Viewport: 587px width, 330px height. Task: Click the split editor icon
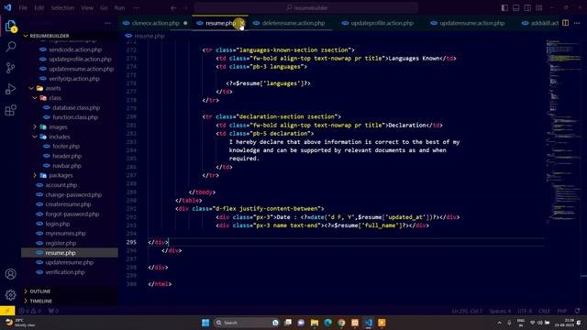tap(565, 23)
